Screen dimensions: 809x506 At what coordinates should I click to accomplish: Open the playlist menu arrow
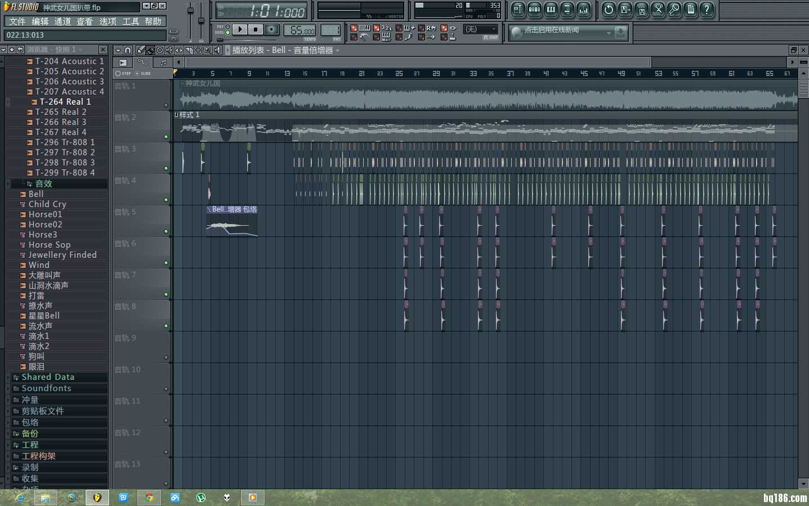pos(118,50)
